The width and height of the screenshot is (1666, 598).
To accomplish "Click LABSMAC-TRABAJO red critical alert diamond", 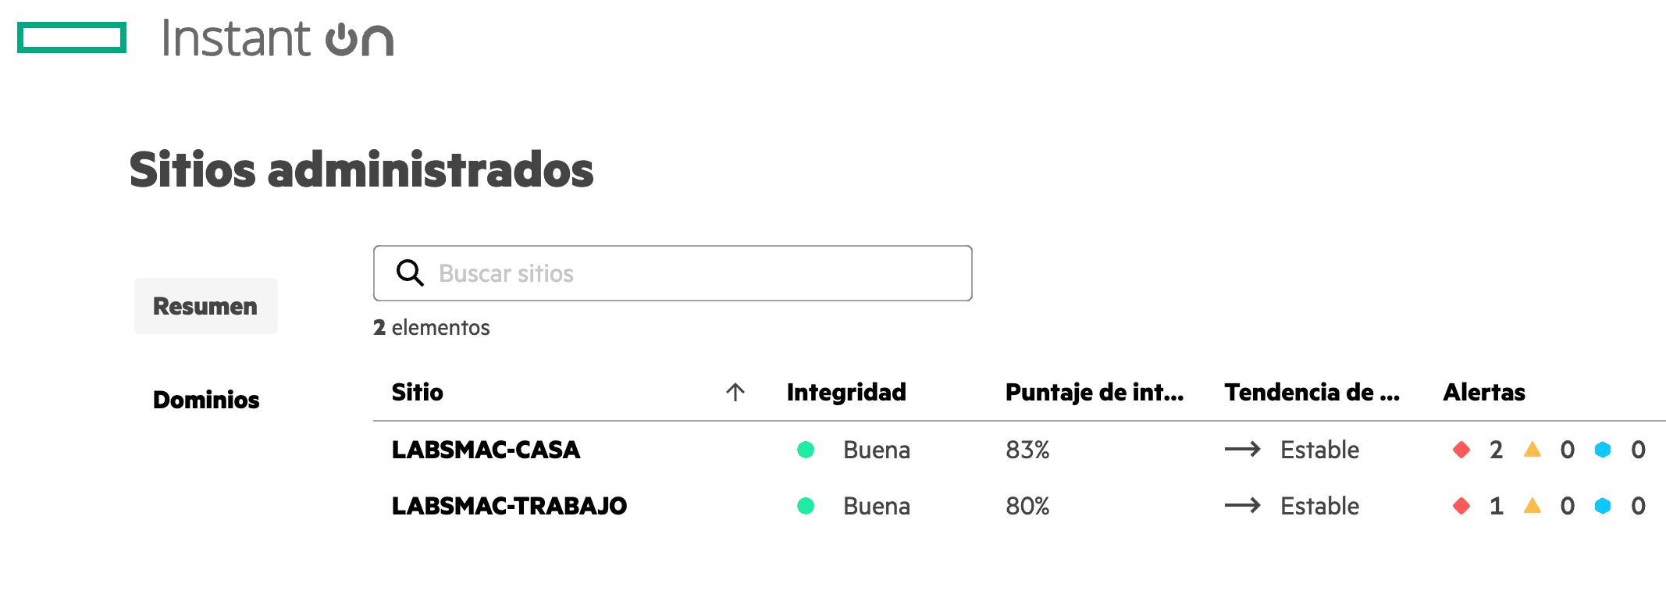I will [1461, 506].
